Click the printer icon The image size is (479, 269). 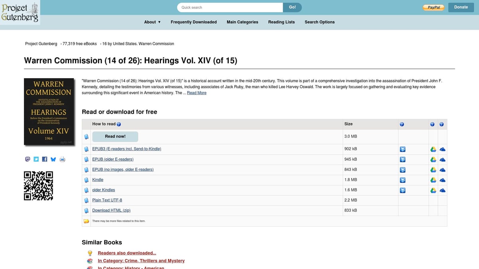(62, 159)
